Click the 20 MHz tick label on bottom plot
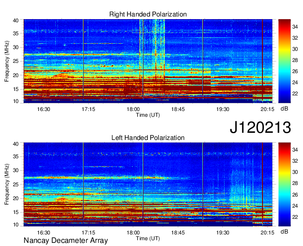303x246 pixels. pos(16,198)
